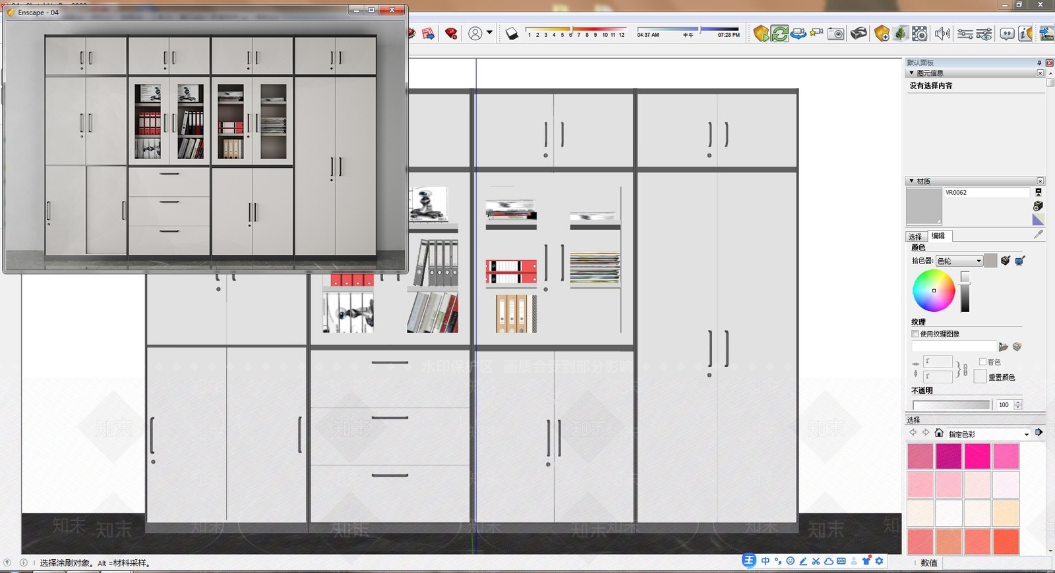
Task: Match color on screen icon
Action: click(x=1020, y=261)
